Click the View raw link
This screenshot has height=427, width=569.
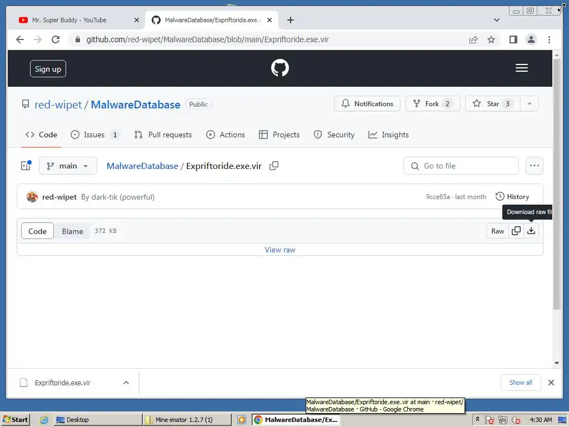280,250
